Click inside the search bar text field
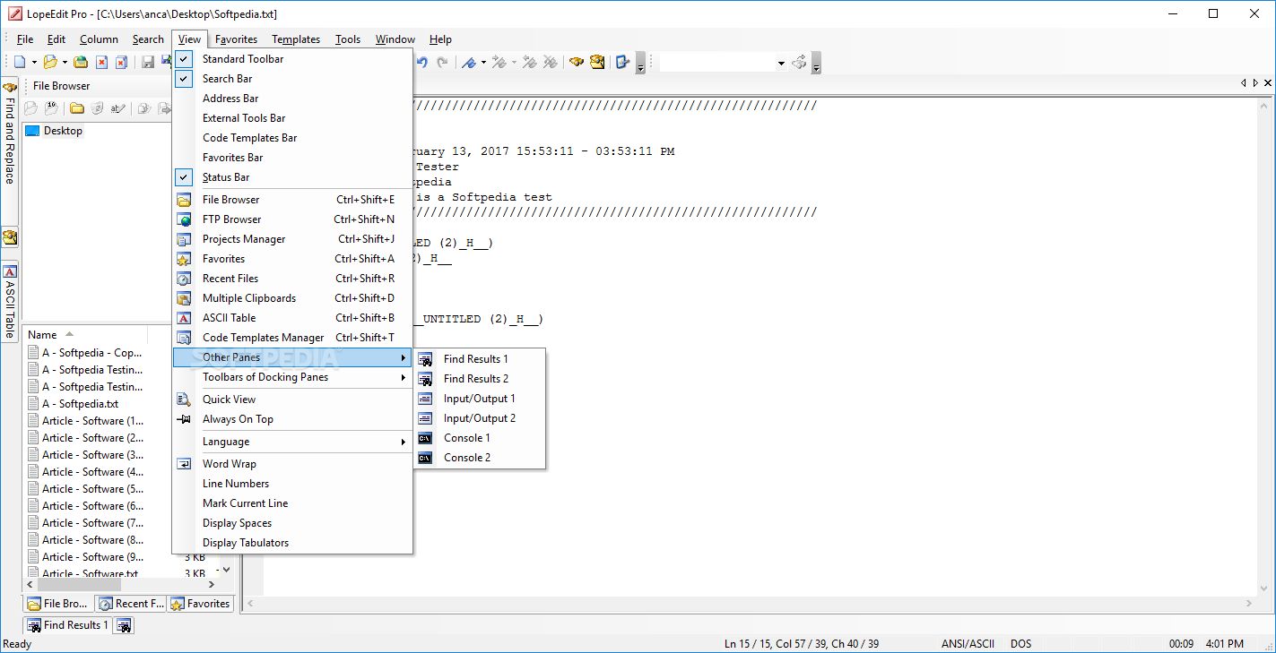This screenshot has height=653, width=1276. [x=716, y=63]
